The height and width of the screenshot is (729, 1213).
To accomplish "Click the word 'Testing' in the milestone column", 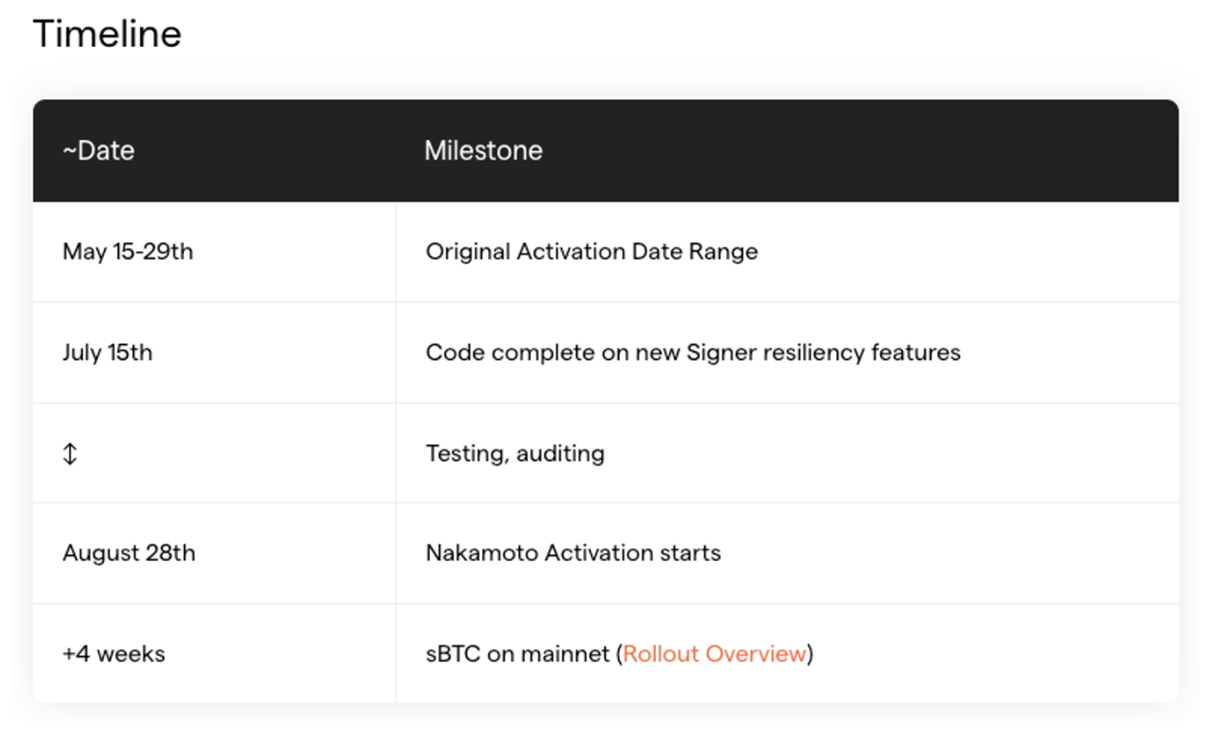I will pyautogui.click(x=466, y=454).
